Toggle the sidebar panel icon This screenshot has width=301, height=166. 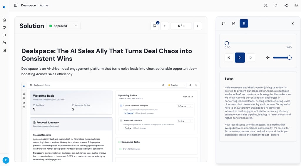16,5
